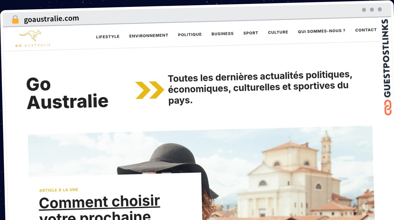Select the Business menu item
Image resolution: width=394 pixels, height=220 pixels.
click(222, 33)
